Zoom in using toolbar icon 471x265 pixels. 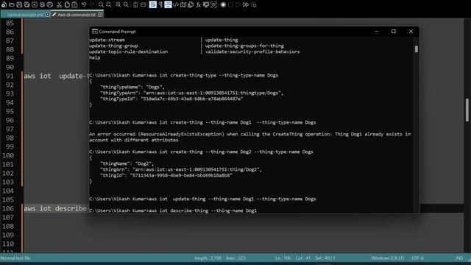point(118,5)
